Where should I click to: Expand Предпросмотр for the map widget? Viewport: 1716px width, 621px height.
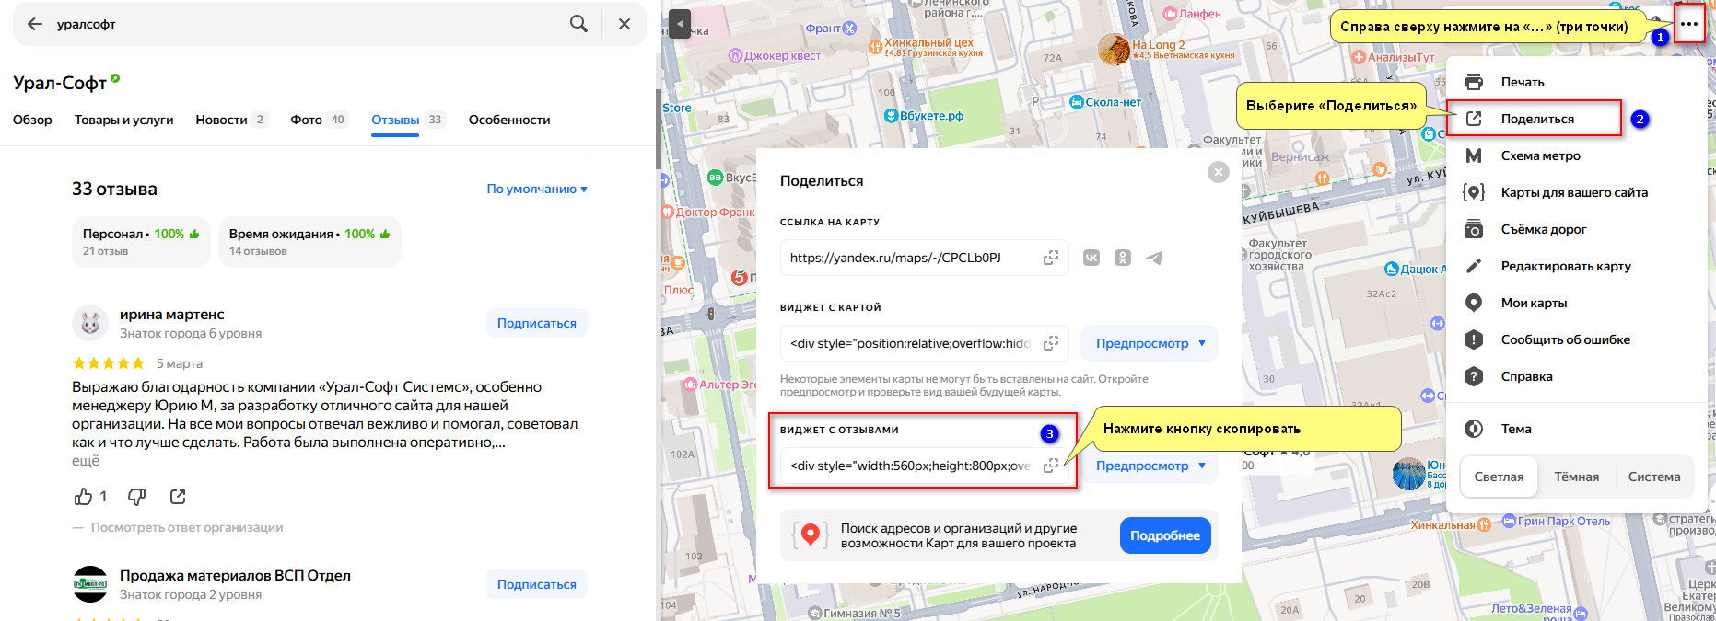point(1150,343)
